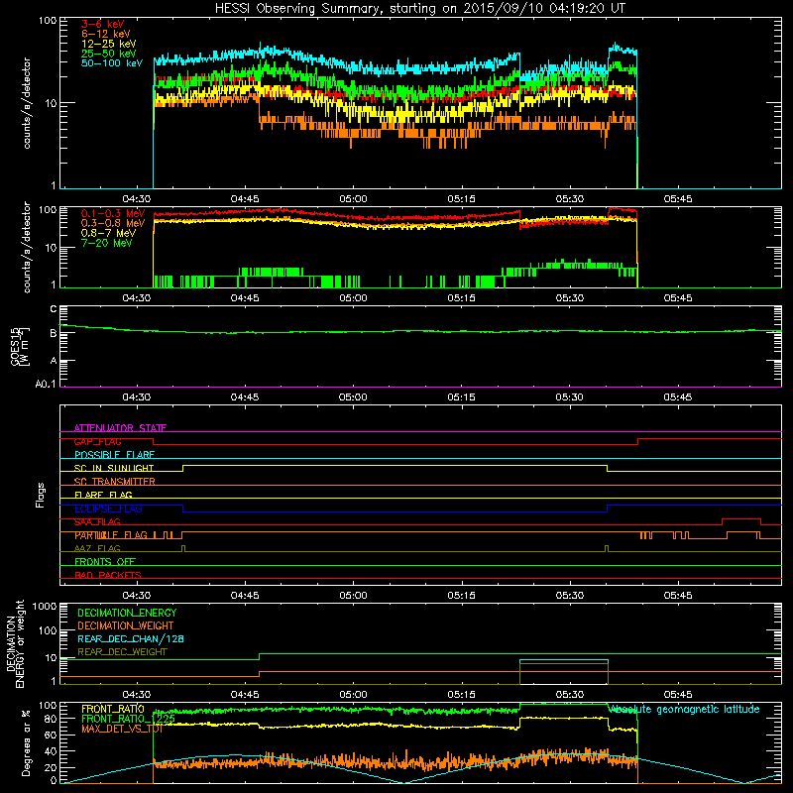Image resolution: width=793 pixels, height=793 pixels.
Task: Select the FRONTS_OFF flag label
Action: point(105,562)
